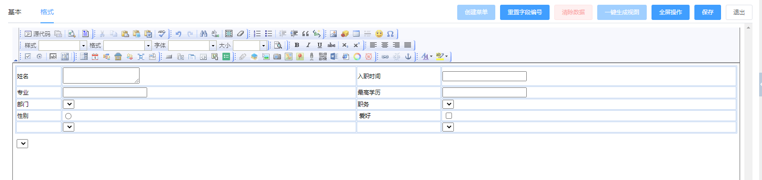Screen dimensions: 762x180
Task: Insert checkbox form control from toolbar
Action: click(28, 57)
